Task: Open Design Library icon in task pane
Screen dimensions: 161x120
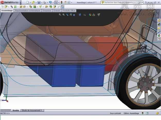Action: (x=159, y=24)
